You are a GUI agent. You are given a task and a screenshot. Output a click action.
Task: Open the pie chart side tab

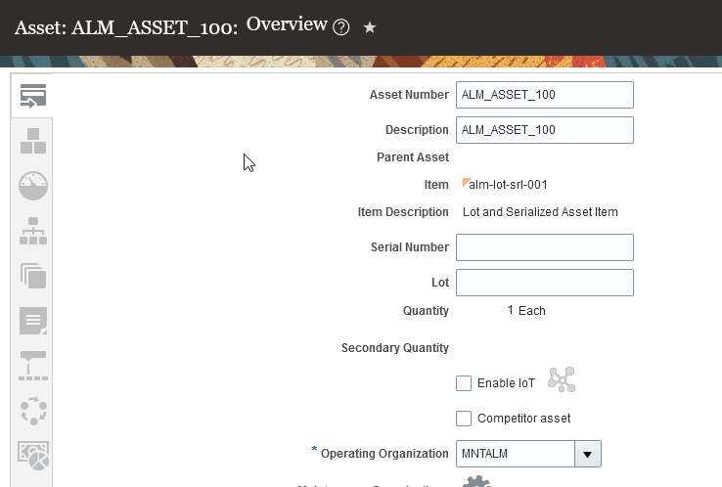point(33,456)
